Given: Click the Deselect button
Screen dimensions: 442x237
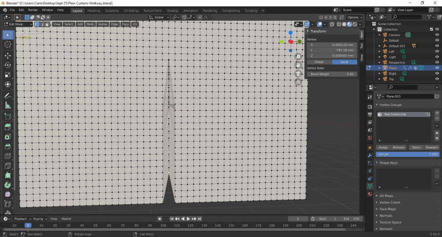Looking at the screenshot, I should coord(432,147).
